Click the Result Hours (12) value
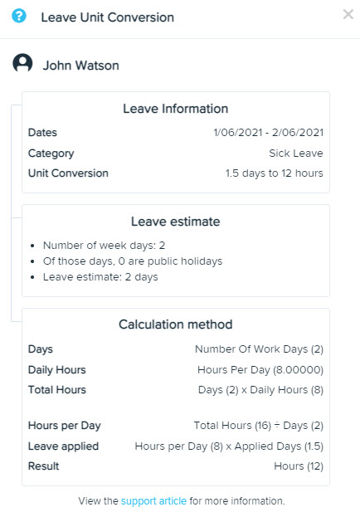This screenshot has width=360, height=512. pyautogui.click(x=299, y=466)
